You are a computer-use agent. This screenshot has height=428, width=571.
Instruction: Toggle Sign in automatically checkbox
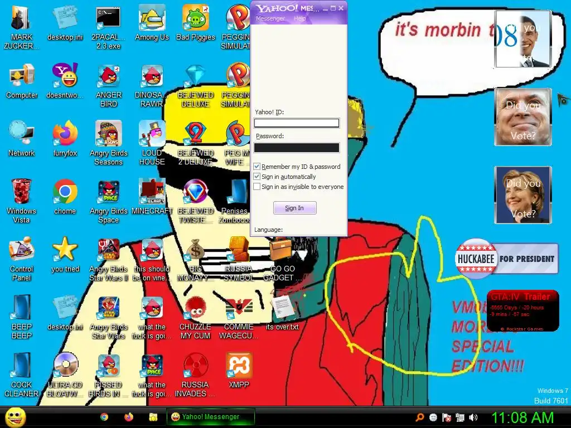pos(257,177)
